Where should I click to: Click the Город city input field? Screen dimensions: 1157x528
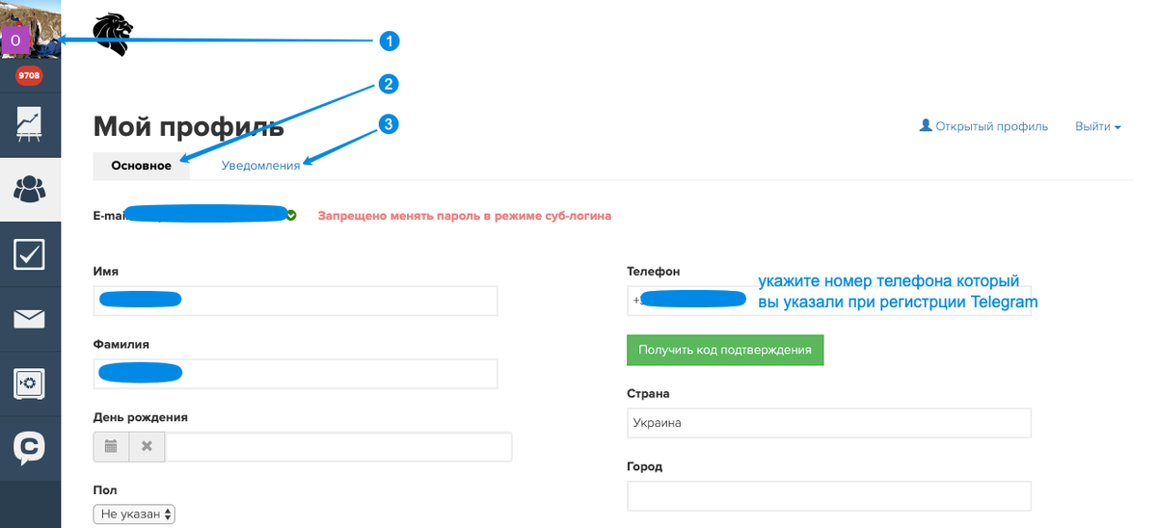[828, 495]
